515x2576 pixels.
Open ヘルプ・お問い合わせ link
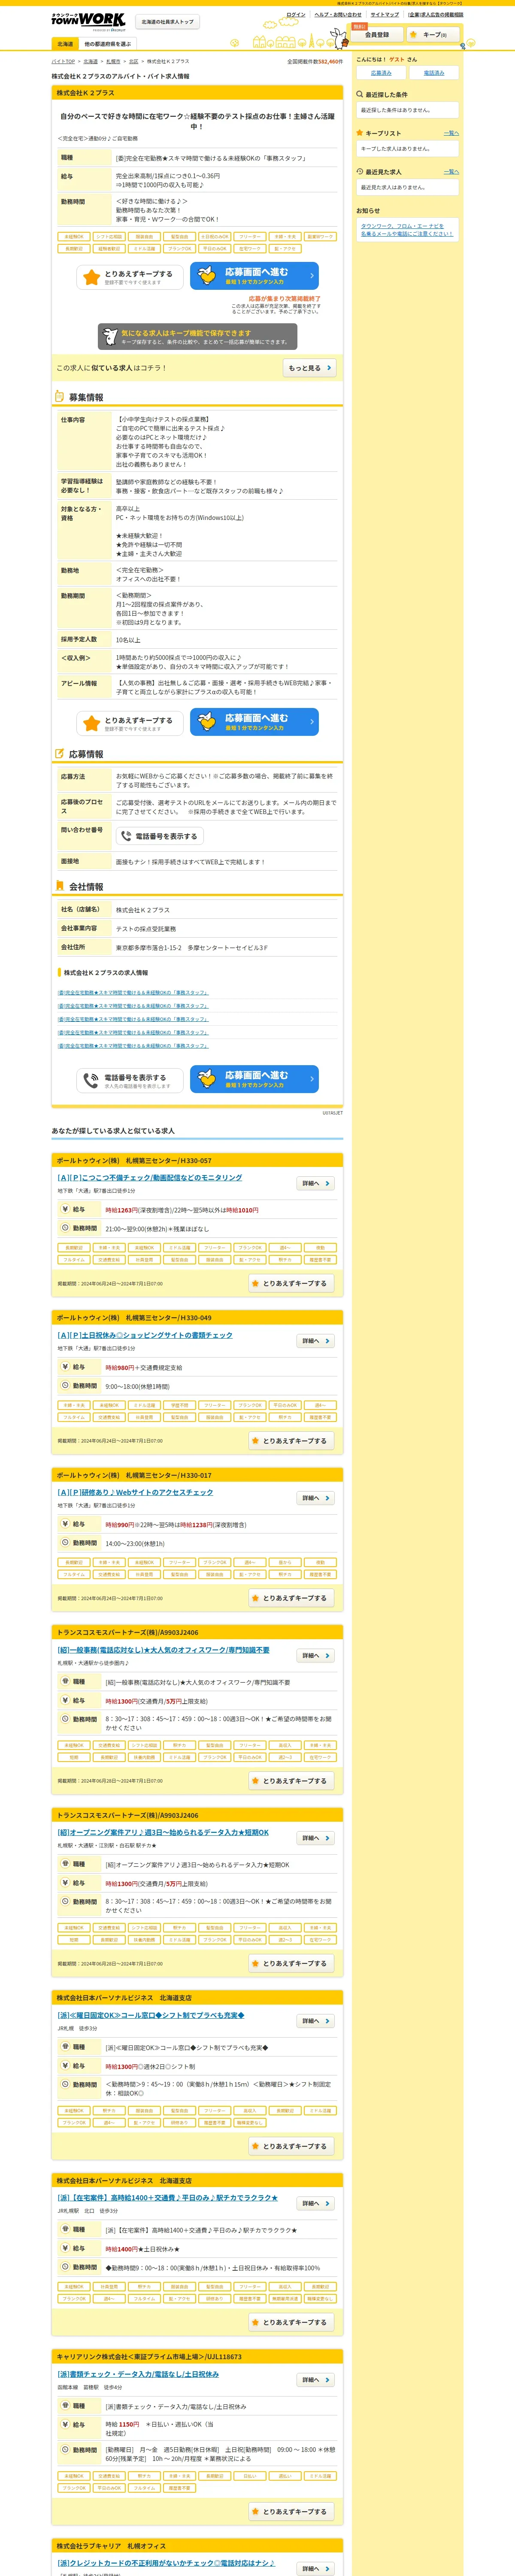pyautogui.click(x=338, y=15)
